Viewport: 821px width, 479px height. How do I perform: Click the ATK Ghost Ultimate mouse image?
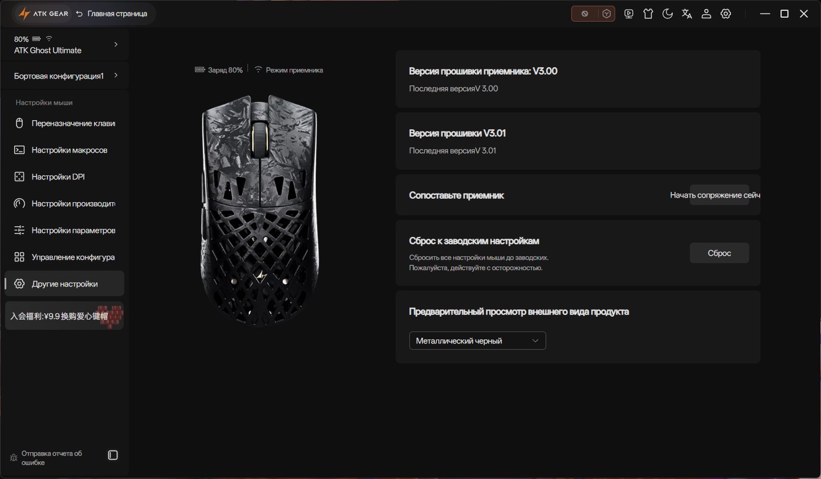point(260,211)
